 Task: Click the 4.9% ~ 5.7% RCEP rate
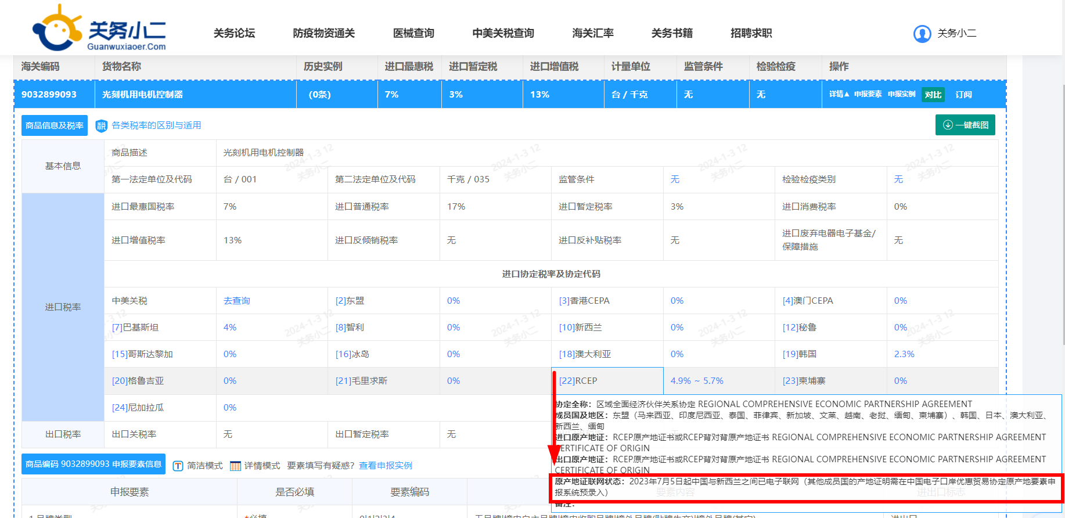(697, 381)
